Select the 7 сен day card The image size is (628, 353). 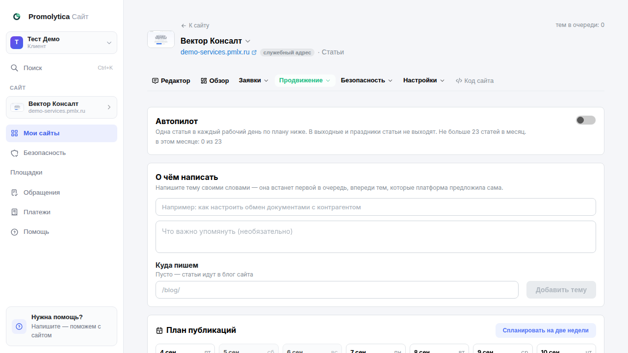(x=376, y=349)
